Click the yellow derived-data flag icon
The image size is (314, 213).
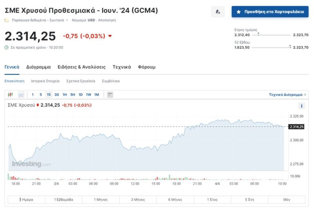tap(7, 20)
